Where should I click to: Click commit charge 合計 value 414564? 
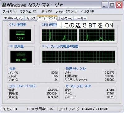(53, 90)
